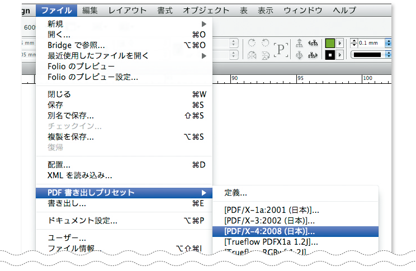Open the レイアウト menu
The height and width of the screenshot is (271, 416).
tap(127, 11)
